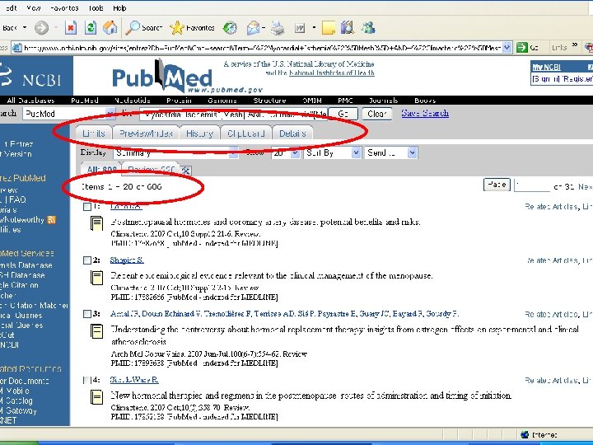Image resolution: width=593 pixels, height=445 pixels.
Task: Open the History globe-clock icon
Action: click(230, 28)
